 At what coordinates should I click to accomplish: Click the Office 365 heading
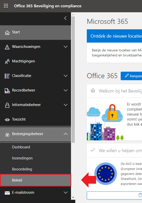[x=102, y=76]
